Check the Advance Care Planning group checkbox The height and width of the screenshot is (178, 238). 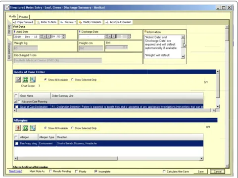tap(19, 101)
